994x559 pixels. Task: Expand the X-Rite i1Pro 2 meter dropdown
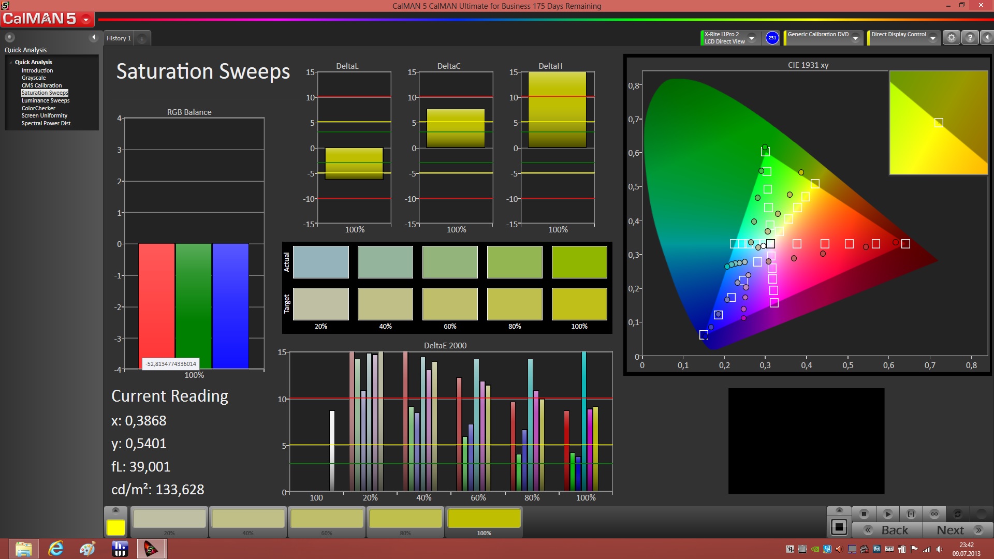tap(752, 38)
